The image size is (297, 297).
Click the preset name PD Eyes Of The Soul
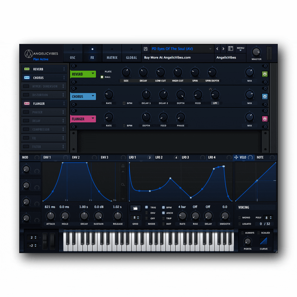pos(172,49)
